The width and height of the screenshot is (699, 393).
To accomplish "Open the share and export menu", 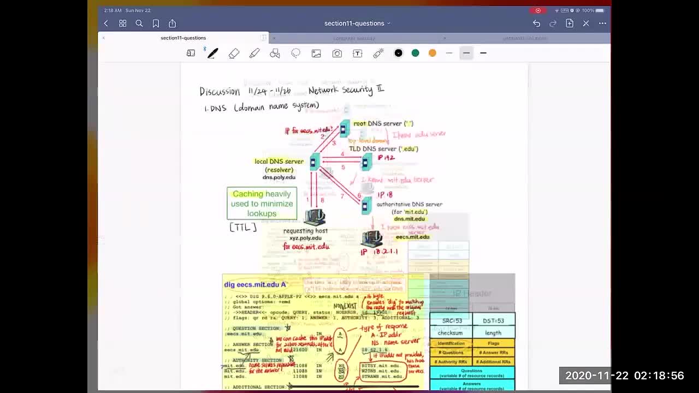I will (172, 23).
